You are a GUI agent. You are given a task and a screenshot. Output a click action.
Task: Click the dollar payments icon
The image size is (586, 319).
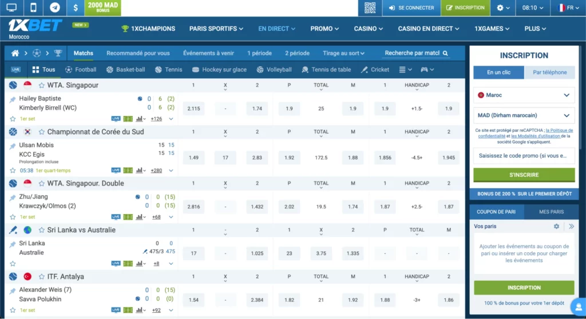[76, 7]
